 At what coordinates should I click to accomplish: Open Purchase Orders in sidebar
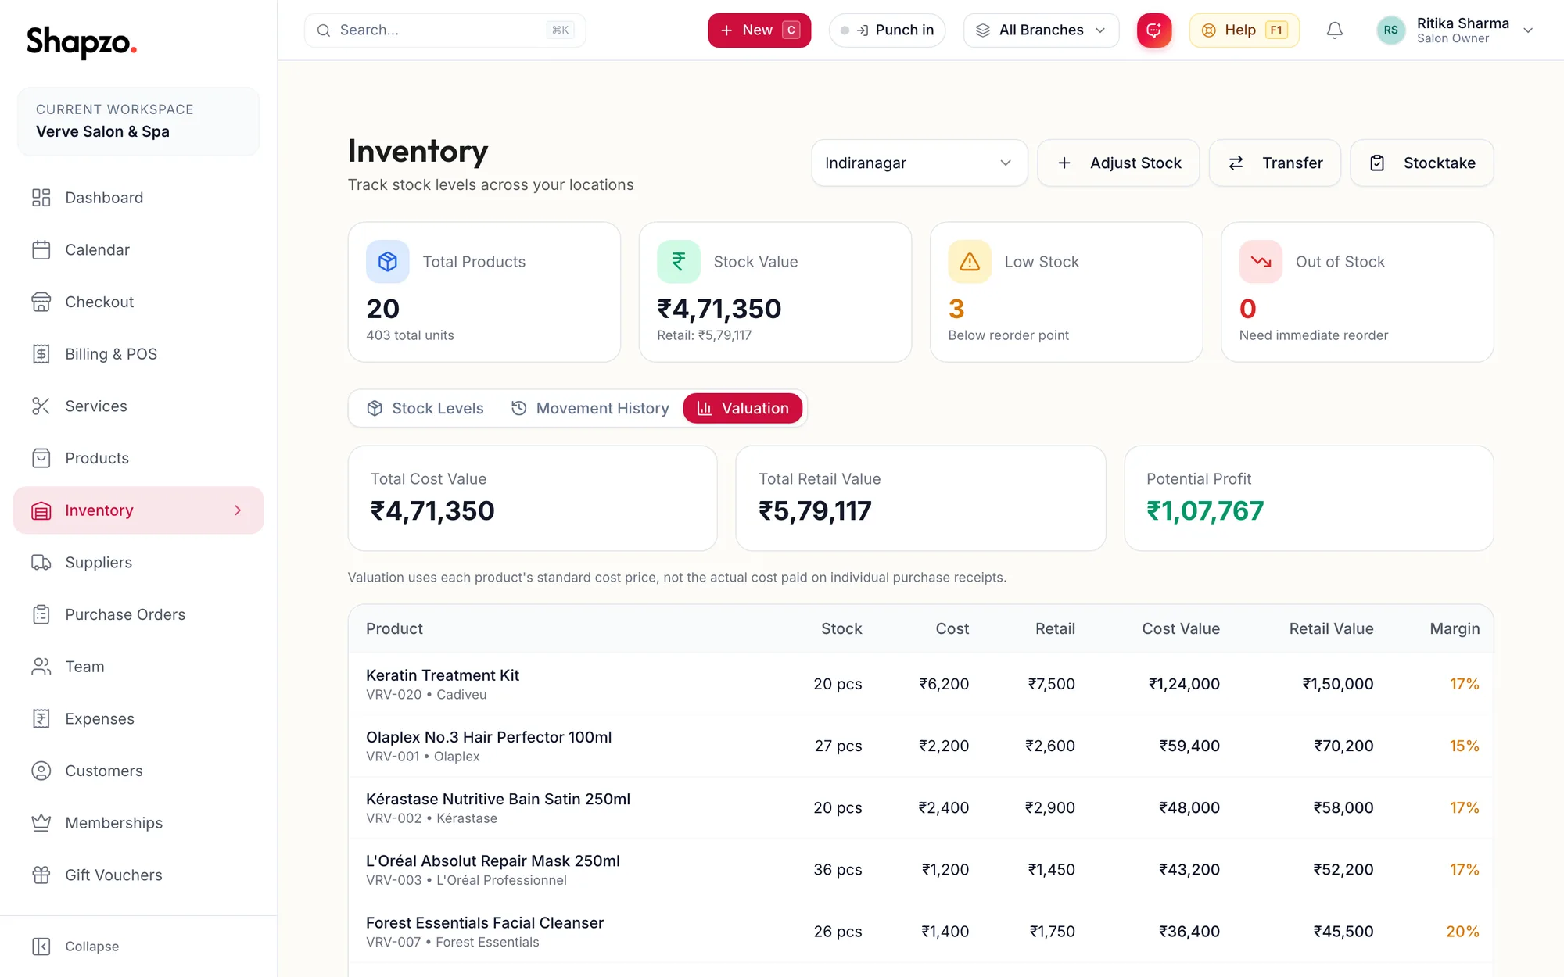pyautogui.click(x=138, y=614)
